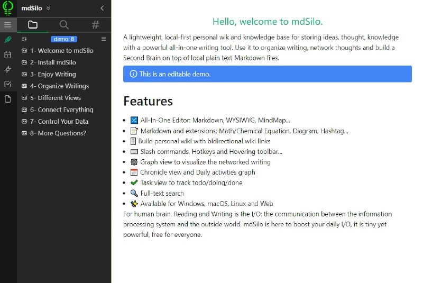Click the mdSilo green lightbulb logo
Screen dimensions: 423x283
click(8, 8)
